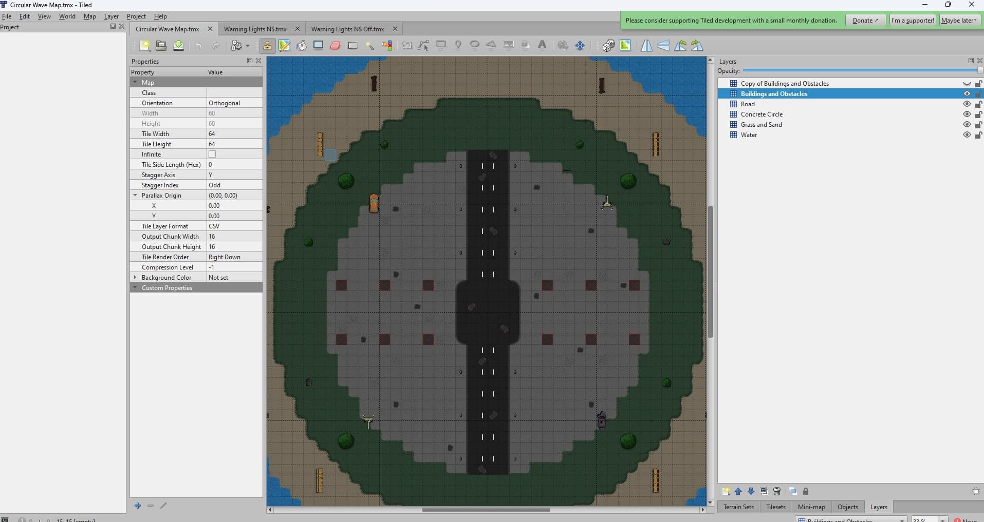The height and width of the screenshot is (522, 984).
Task: Select the Select Same Tile tool
Action: (x=387, y=46)
